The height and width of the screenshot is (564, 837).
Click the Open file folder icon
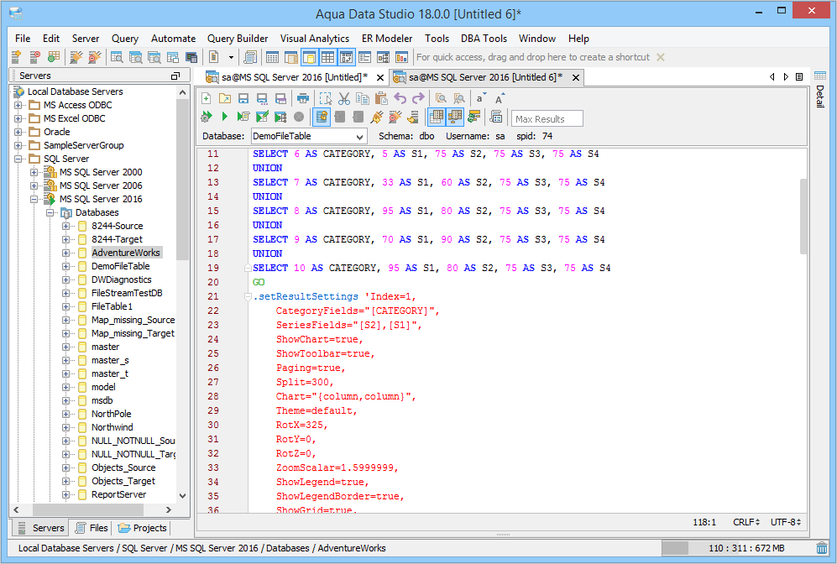pos(224,98)
